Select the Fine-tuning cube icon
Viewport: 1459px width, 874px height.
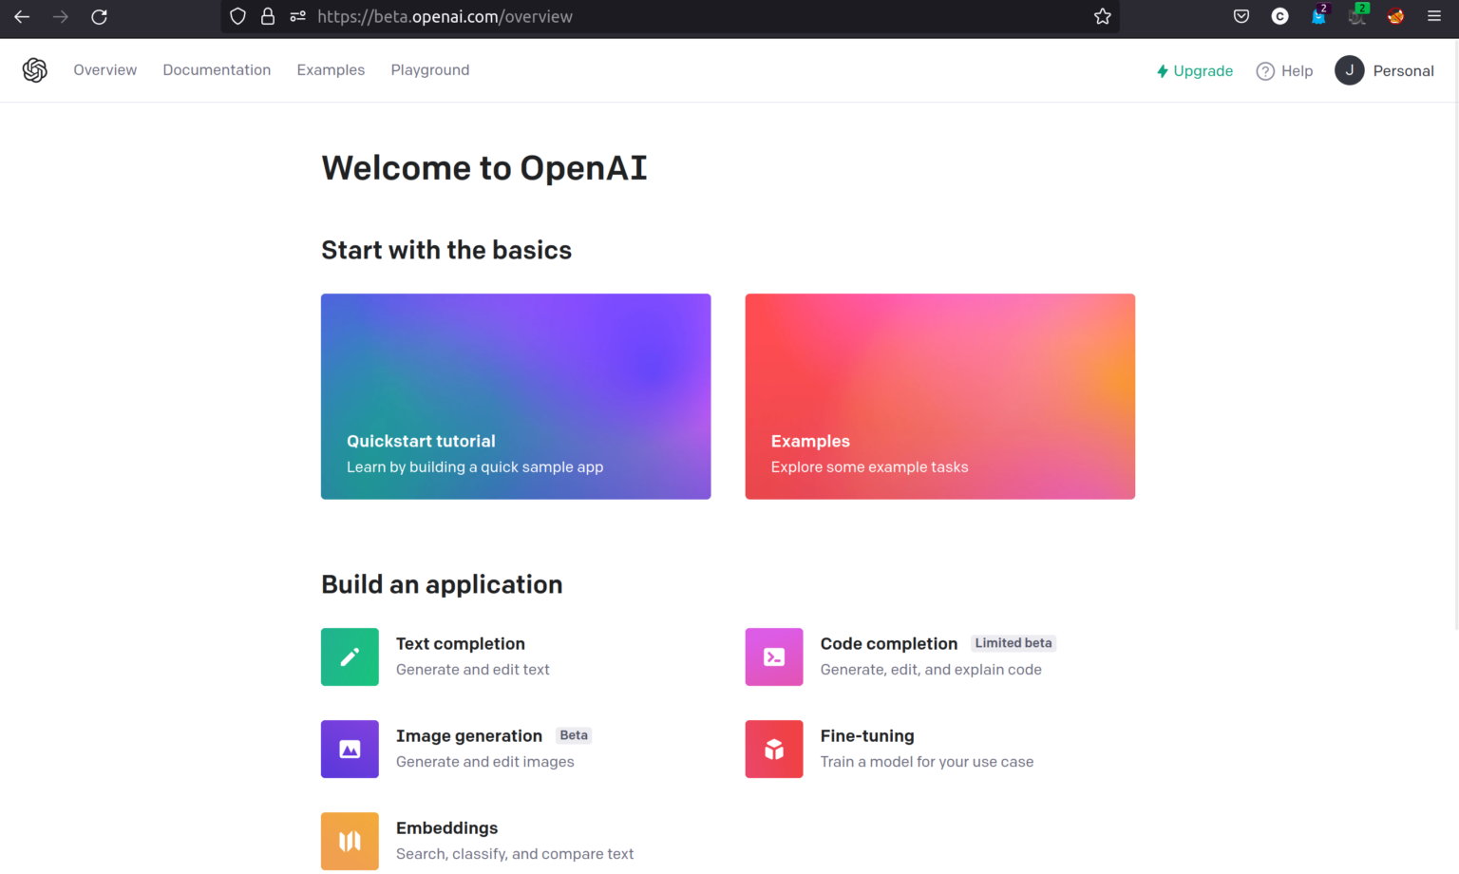774,749
